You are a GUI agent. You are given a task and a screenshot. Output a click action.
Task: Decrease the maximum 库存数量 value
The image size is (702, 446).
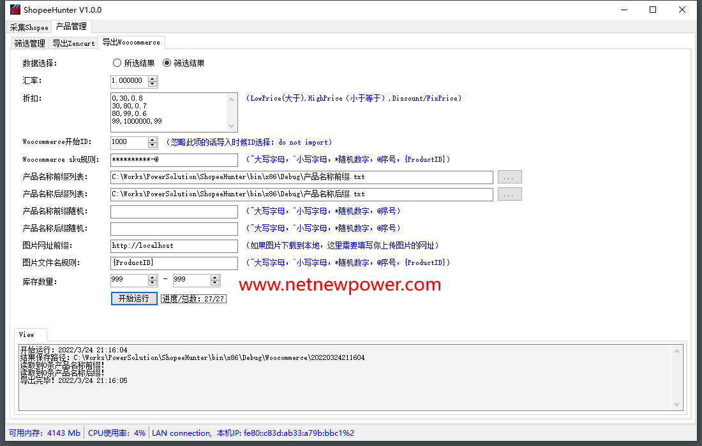[215, 283]
